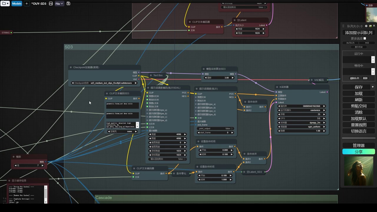The height and width of the screenshot is (212, 377).
Task: Click the 等待中 list scrollbar
Action: 373,72
